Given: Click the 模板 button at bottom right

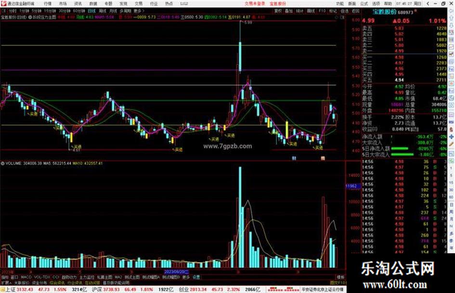Looking at the screenshot, I should pyautogui.click(x=340, y=277).
